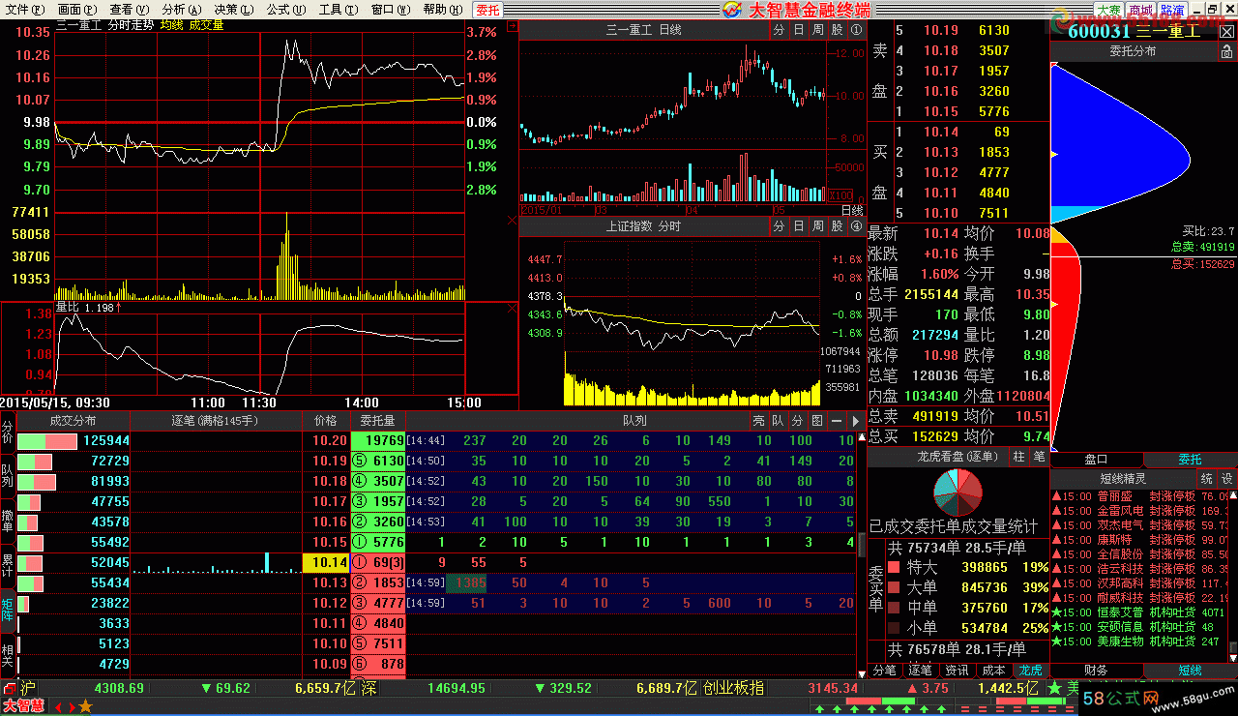Select the 盘口 tab

(x=1096, y=460)
